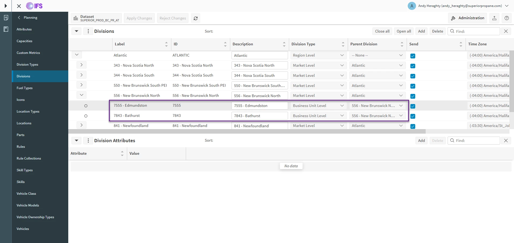Click the Close all button

point(382,31)
